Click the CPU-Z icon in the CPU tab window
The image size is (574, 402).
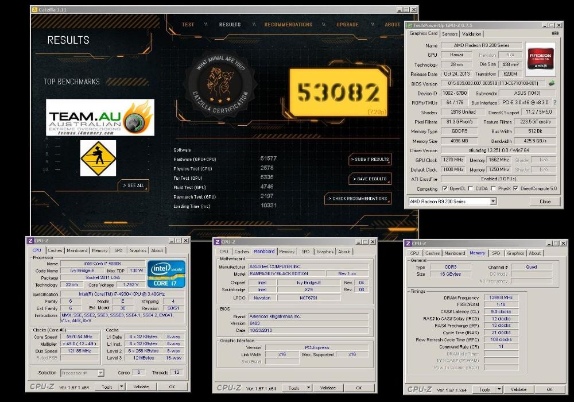pyautogui.click(x=30, y=241)
